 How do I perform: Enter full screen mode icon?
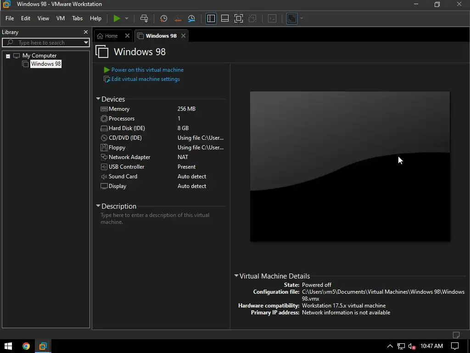click(x=239, y=18)
